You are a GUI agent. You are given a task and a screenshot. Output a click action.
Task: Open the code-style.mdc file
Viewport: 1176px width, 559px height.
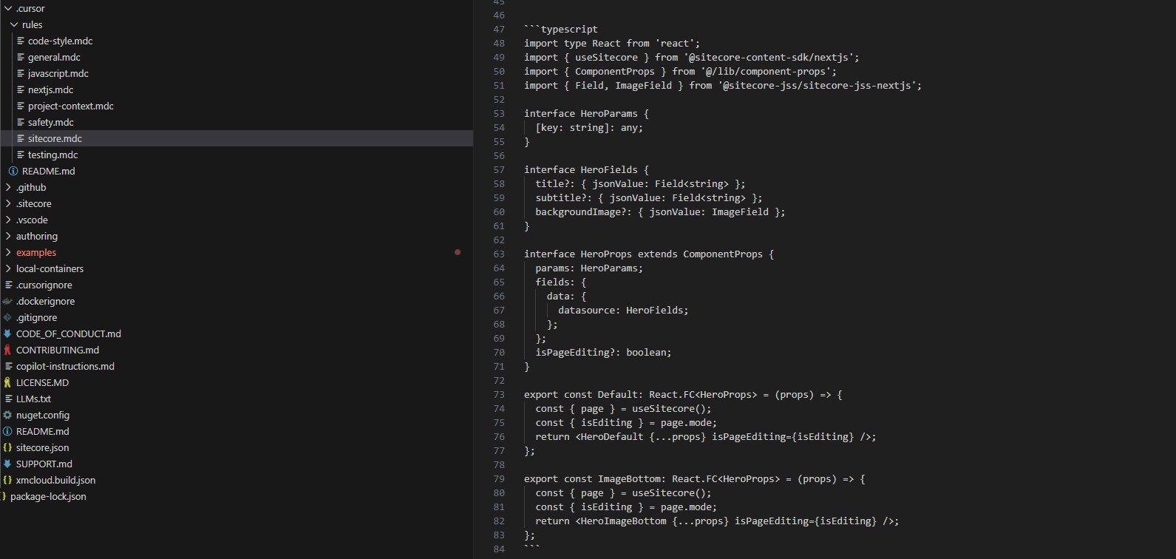pyautogui.click(x=60, y=41)
